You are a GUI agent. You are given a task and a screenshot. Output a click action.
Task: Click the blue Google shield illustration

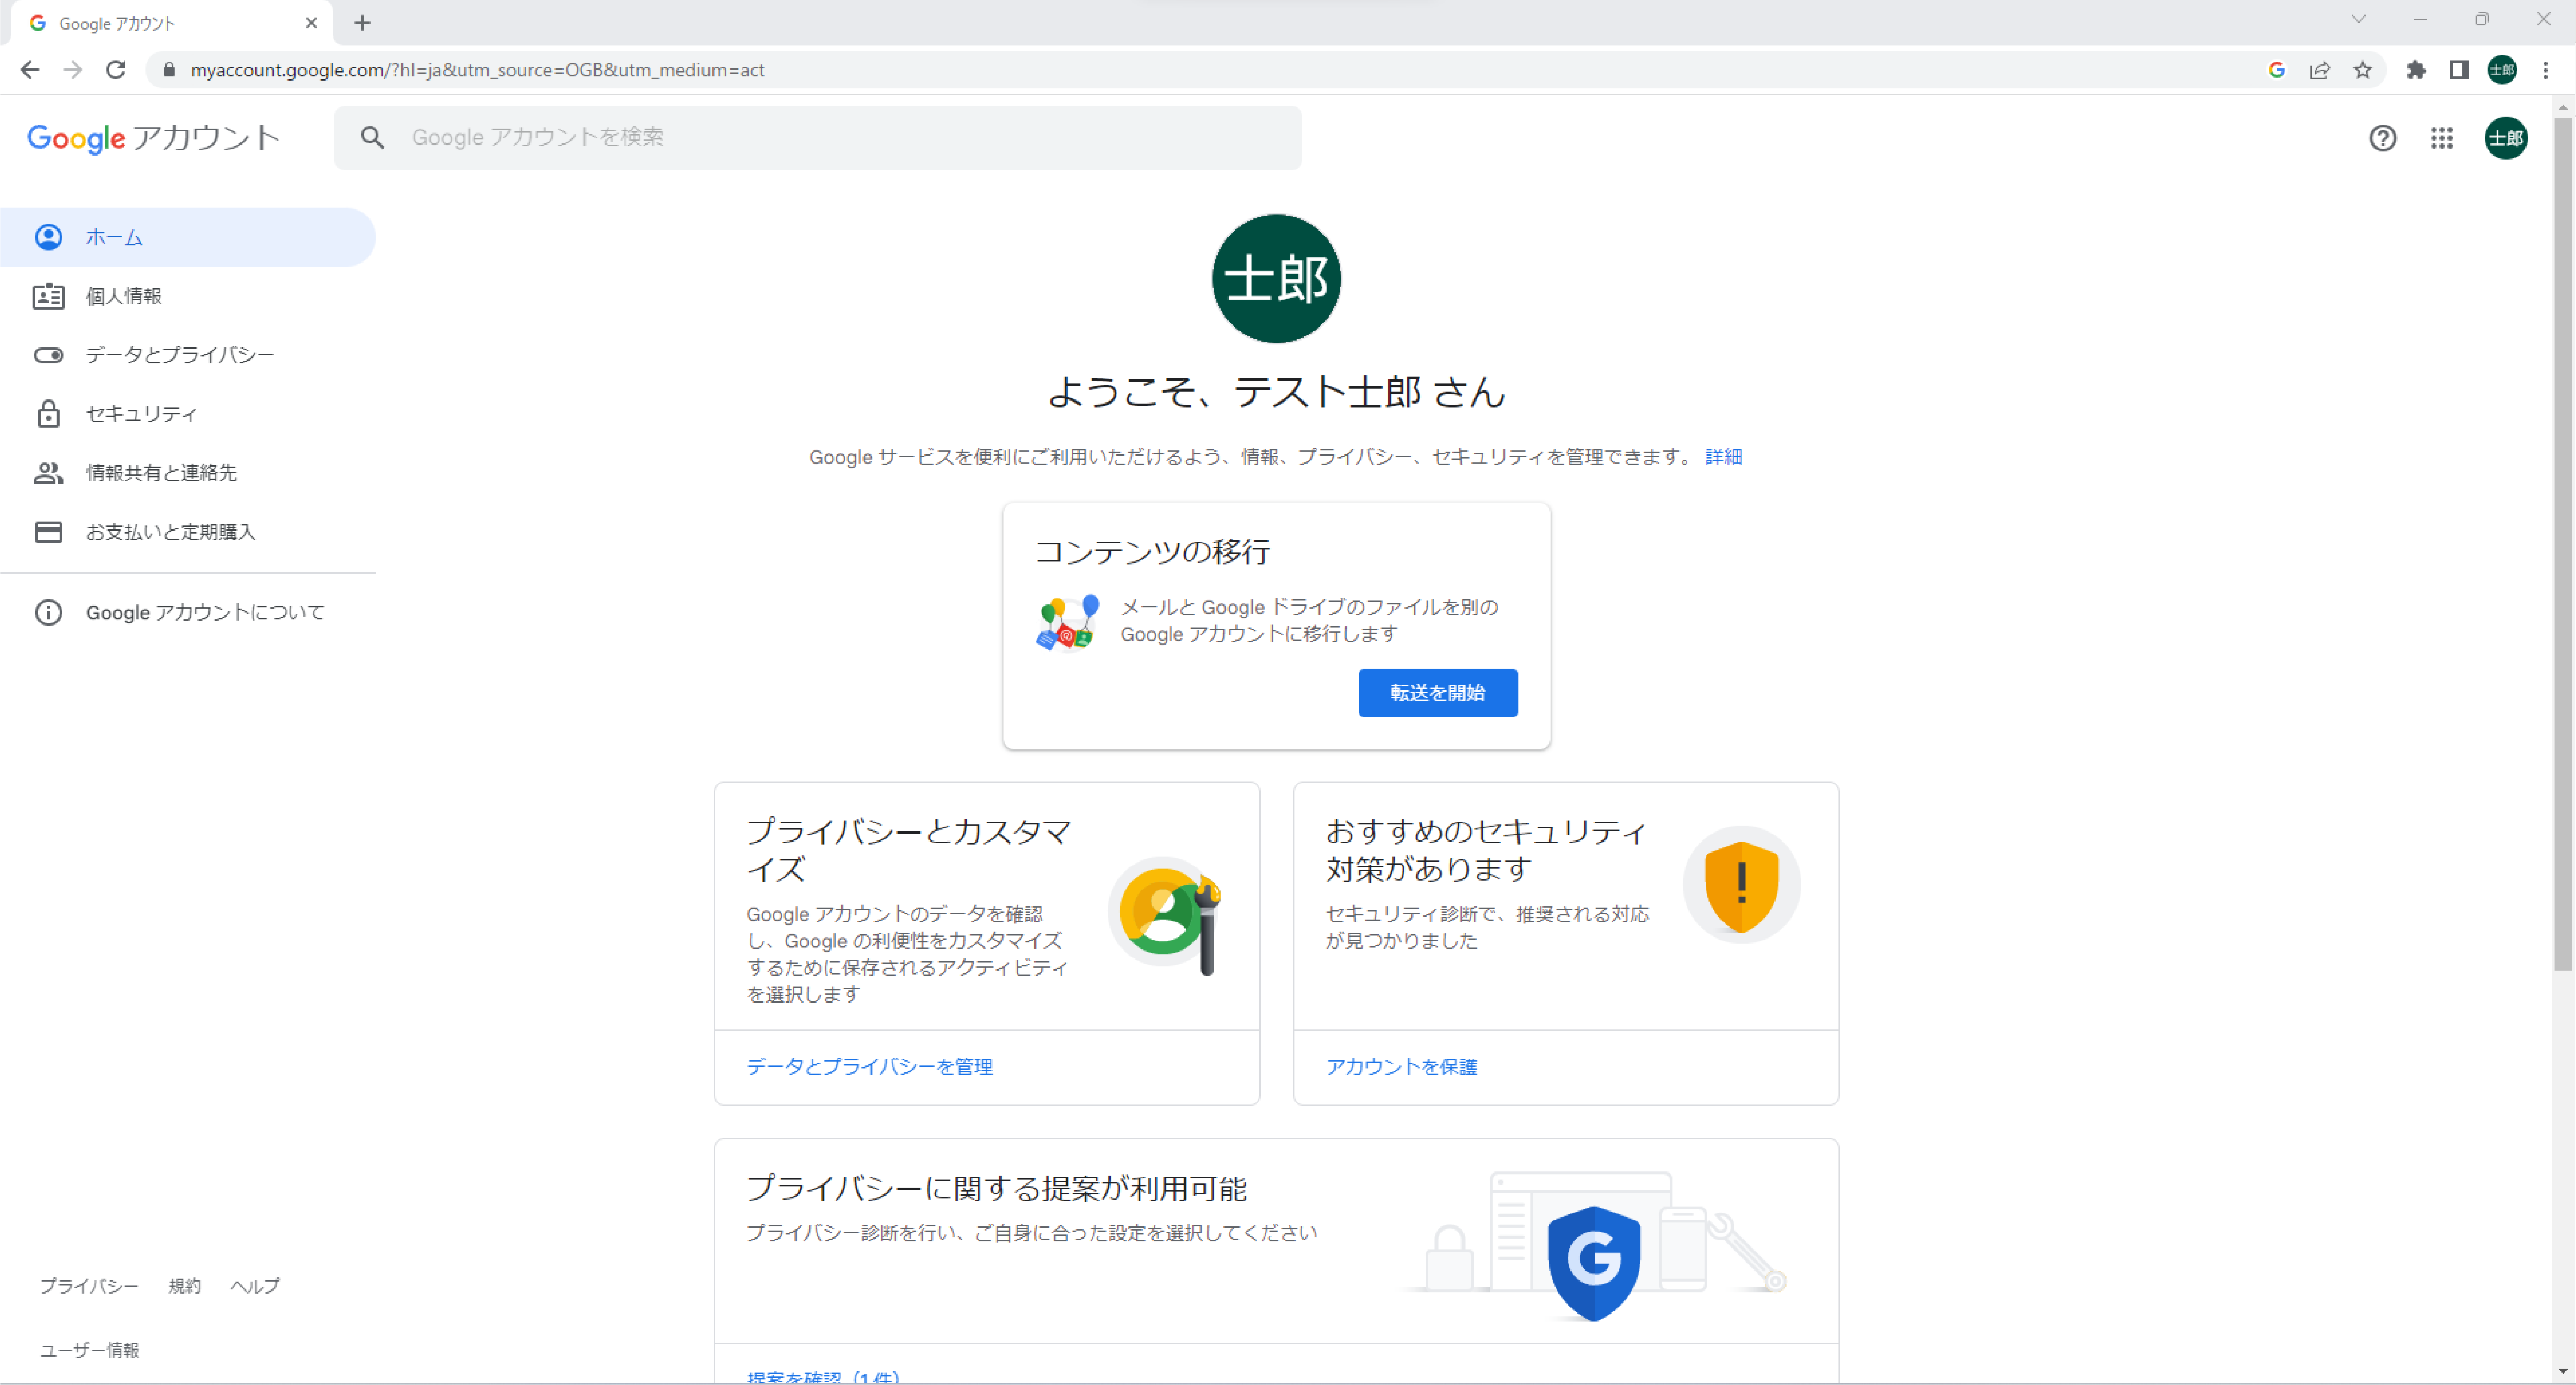(x=1593, y=1263)
